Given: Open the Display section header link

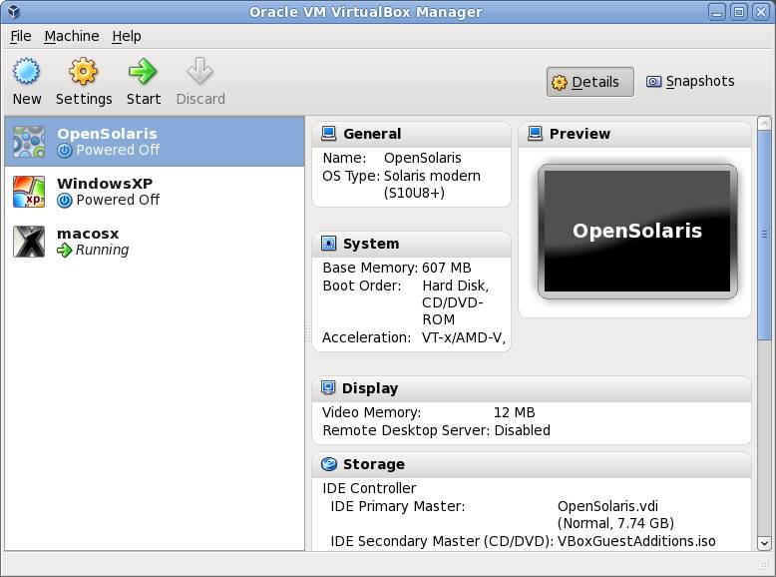Looking at the screenshot, I should (370, 388).
